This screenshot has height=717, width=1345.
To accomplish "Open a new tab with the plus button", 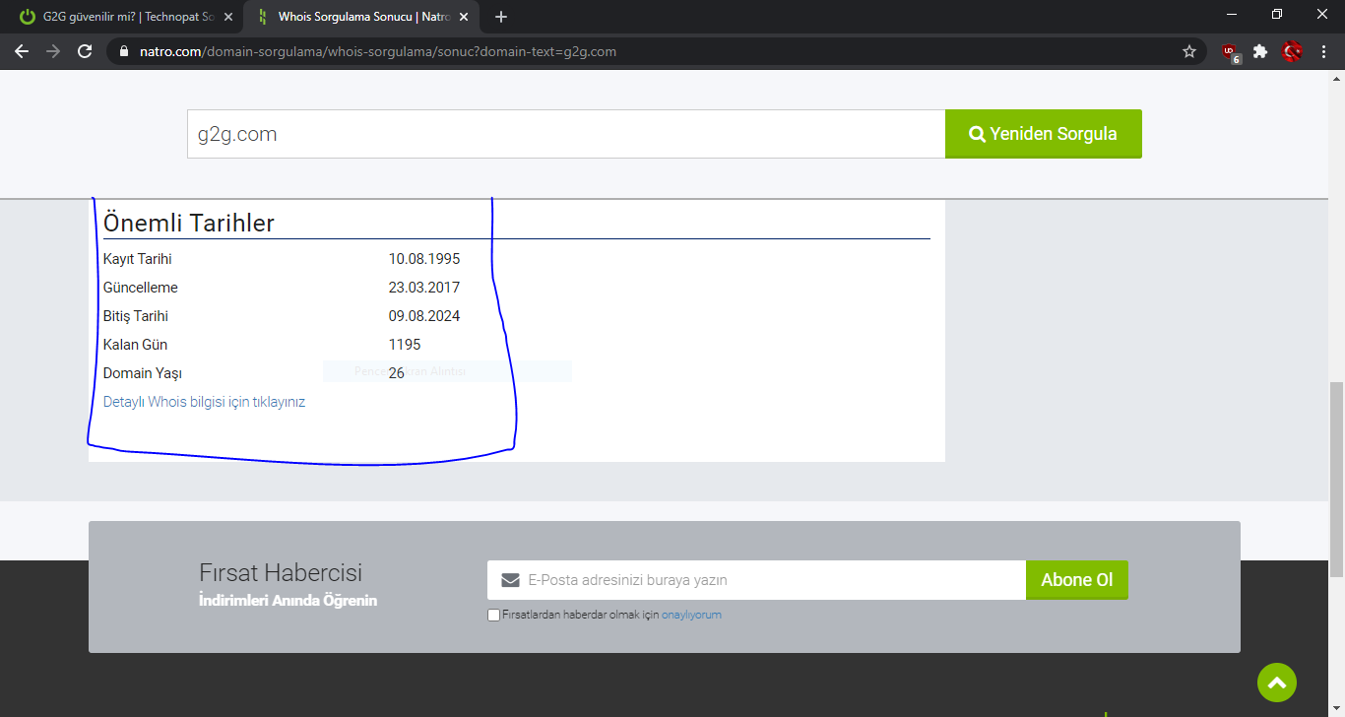I will [501, 17].
